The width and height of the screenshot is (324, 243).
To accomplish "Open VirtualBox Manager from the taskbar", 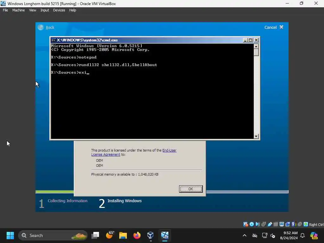I will (150, 235).
